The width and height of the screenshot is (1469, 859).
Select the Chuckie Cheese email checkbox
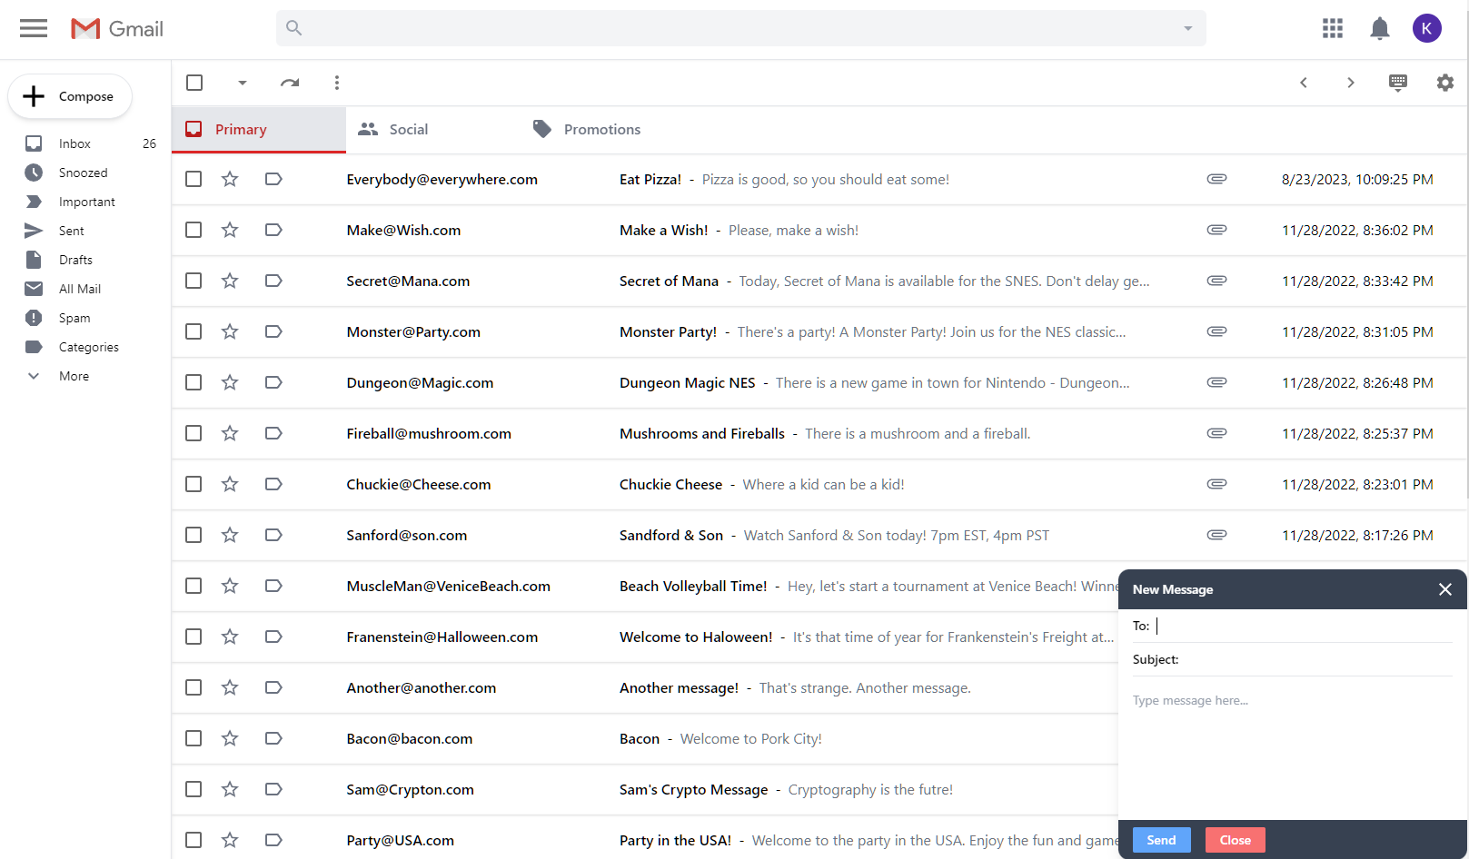click(x=194, y=484)
